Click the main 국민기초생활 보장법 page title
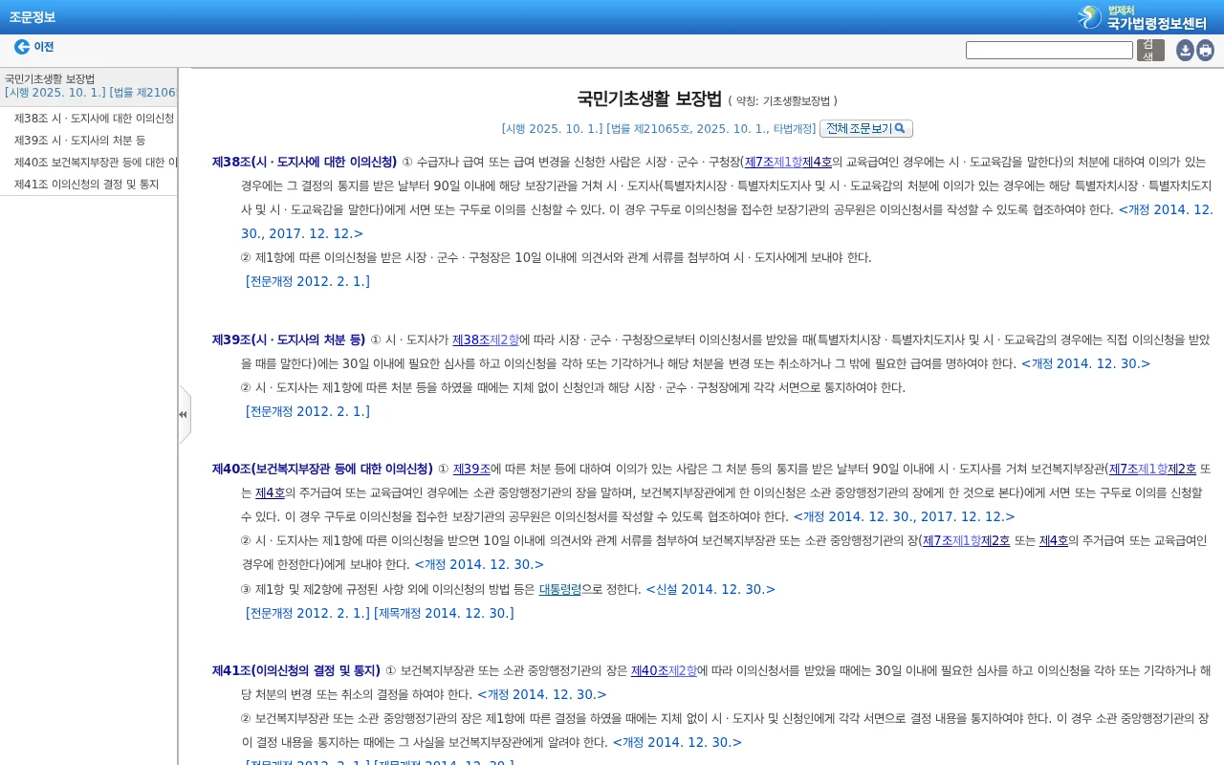 (x=649, y=98)
